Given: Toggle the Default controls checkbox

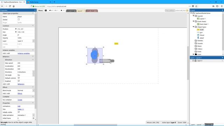Looking at the screenshot, I should [19, 78].
